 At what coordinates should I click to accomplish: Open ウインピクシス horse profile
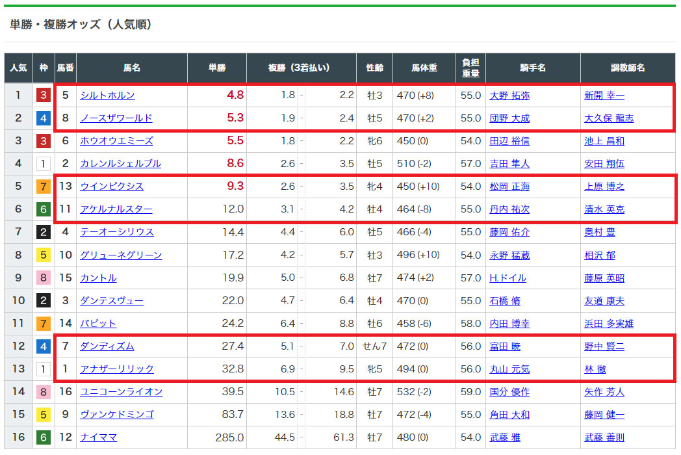click(x=112, y=187)
